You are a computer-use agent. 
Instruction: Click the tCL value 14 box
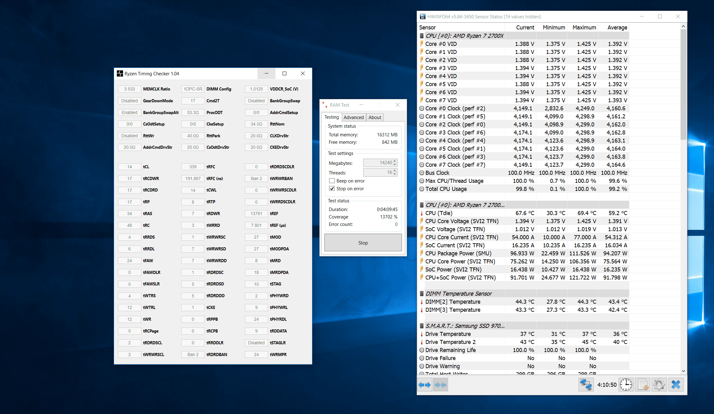(130, 167)
